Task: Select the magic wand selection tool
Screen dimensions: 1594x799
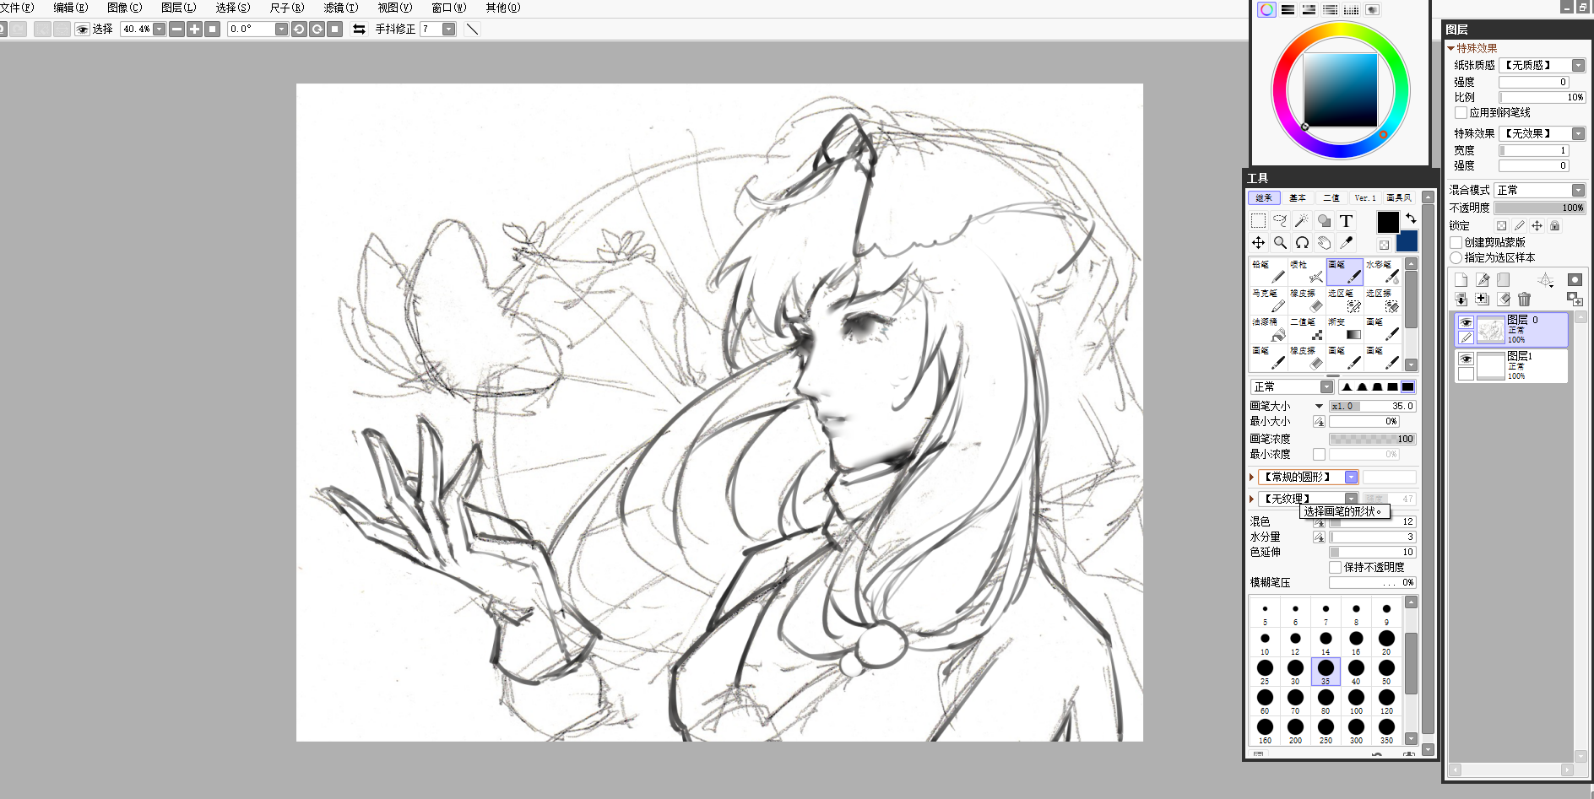Action: point(1302,221)
